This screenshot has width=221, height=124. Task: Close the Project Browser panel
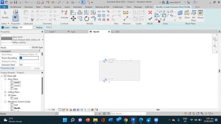[42, 73]
